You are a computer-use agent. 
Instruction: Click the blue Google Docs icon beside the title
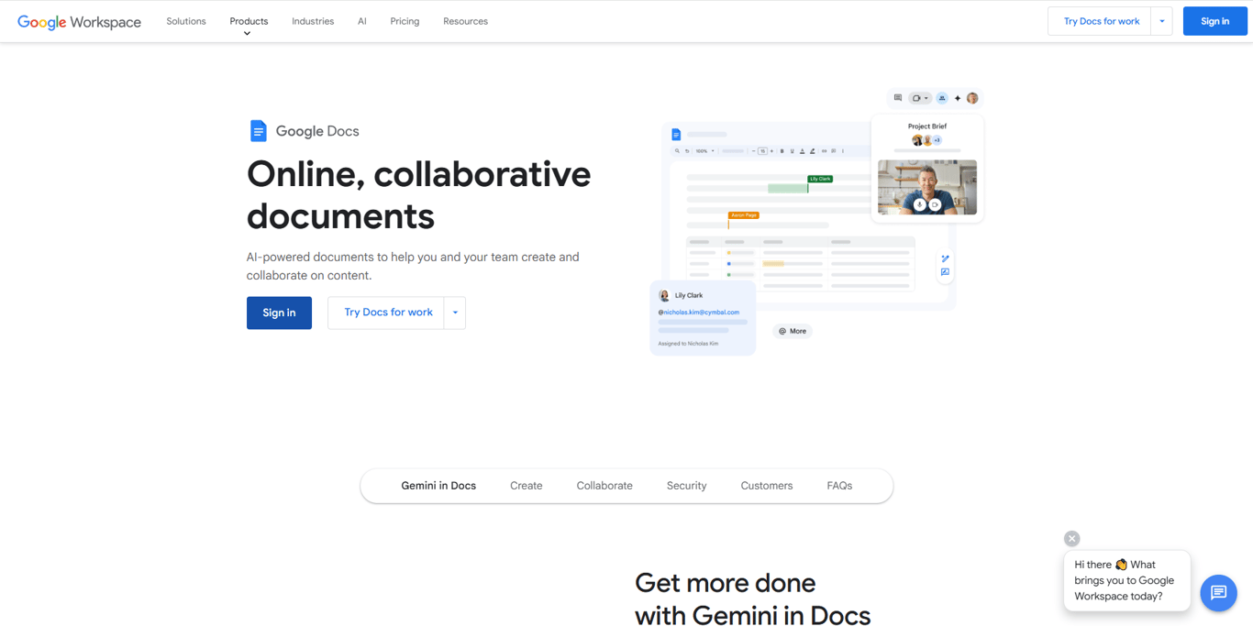(259, 131)
